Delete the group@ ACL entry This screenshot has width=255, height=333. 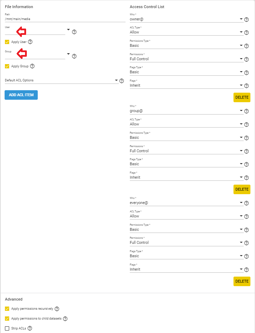[242, 190]
